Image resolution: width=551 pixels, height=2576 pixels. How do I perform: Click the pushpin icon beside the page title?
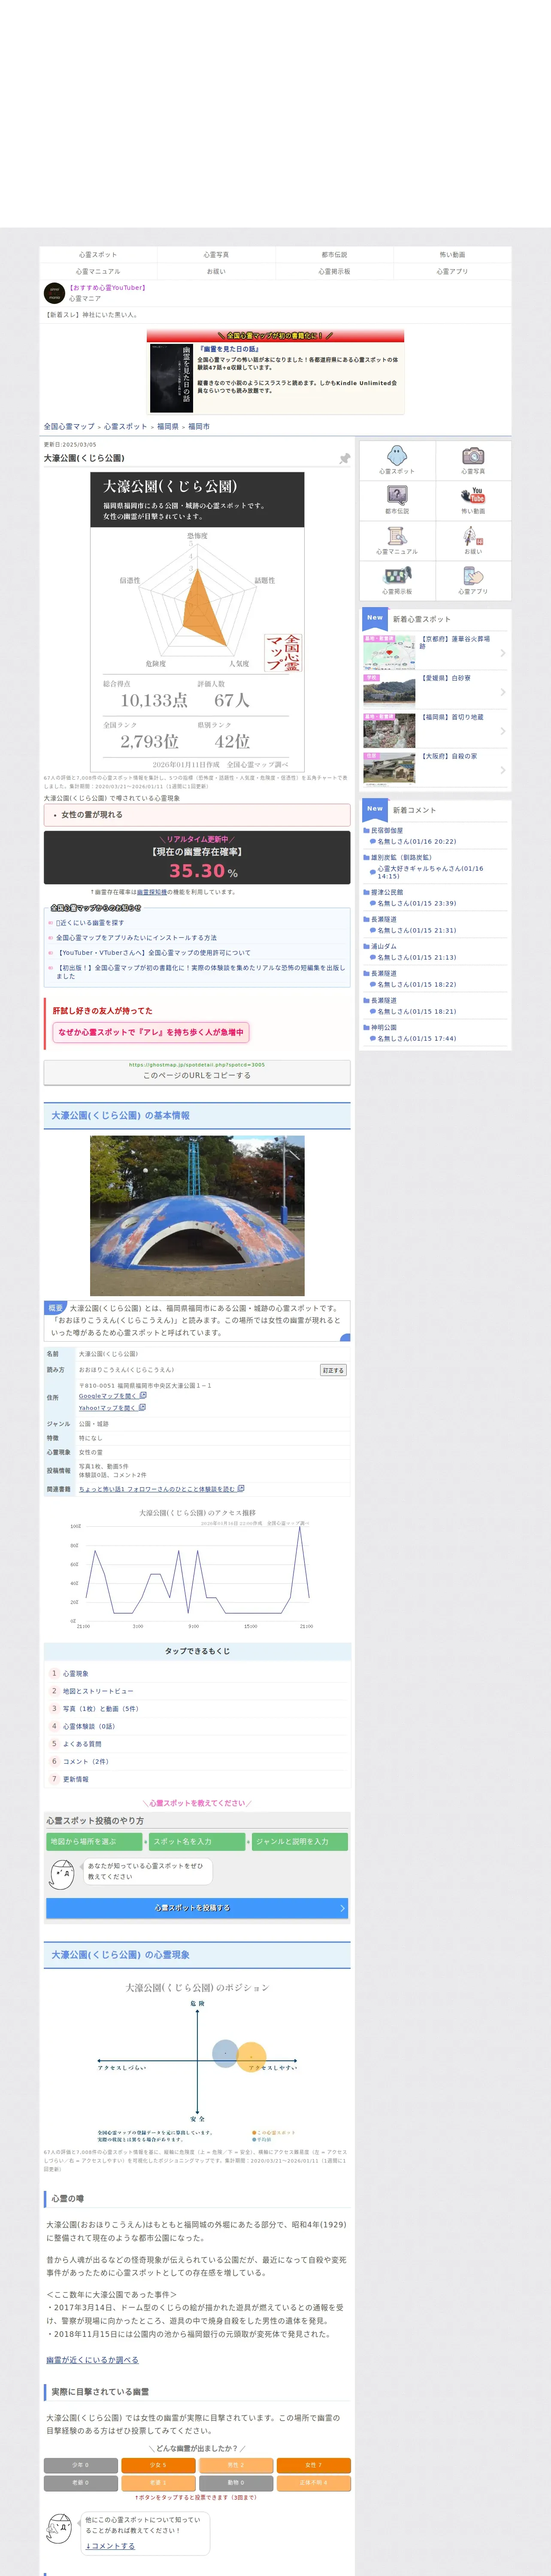(x=344, y=459)
